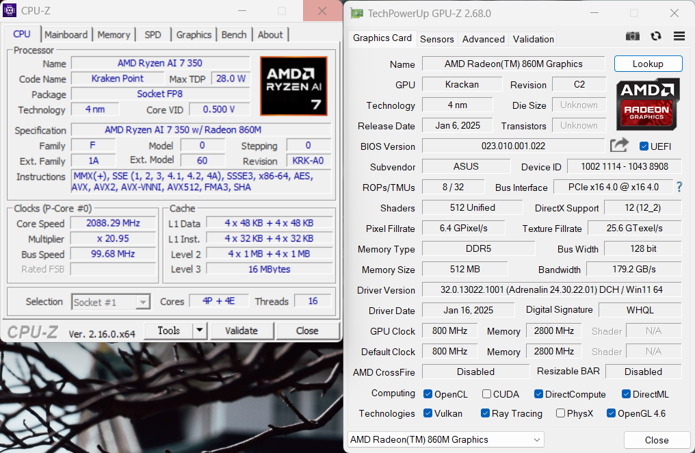Open the Socket #1 selection dropdown
Viewport: 695px width, 453px height.
111,302
